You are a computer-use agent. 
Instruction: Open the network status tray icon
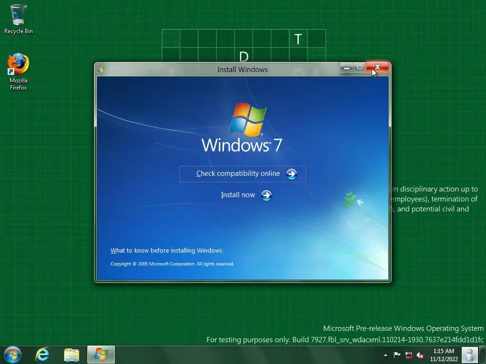(x=409, y=355)
